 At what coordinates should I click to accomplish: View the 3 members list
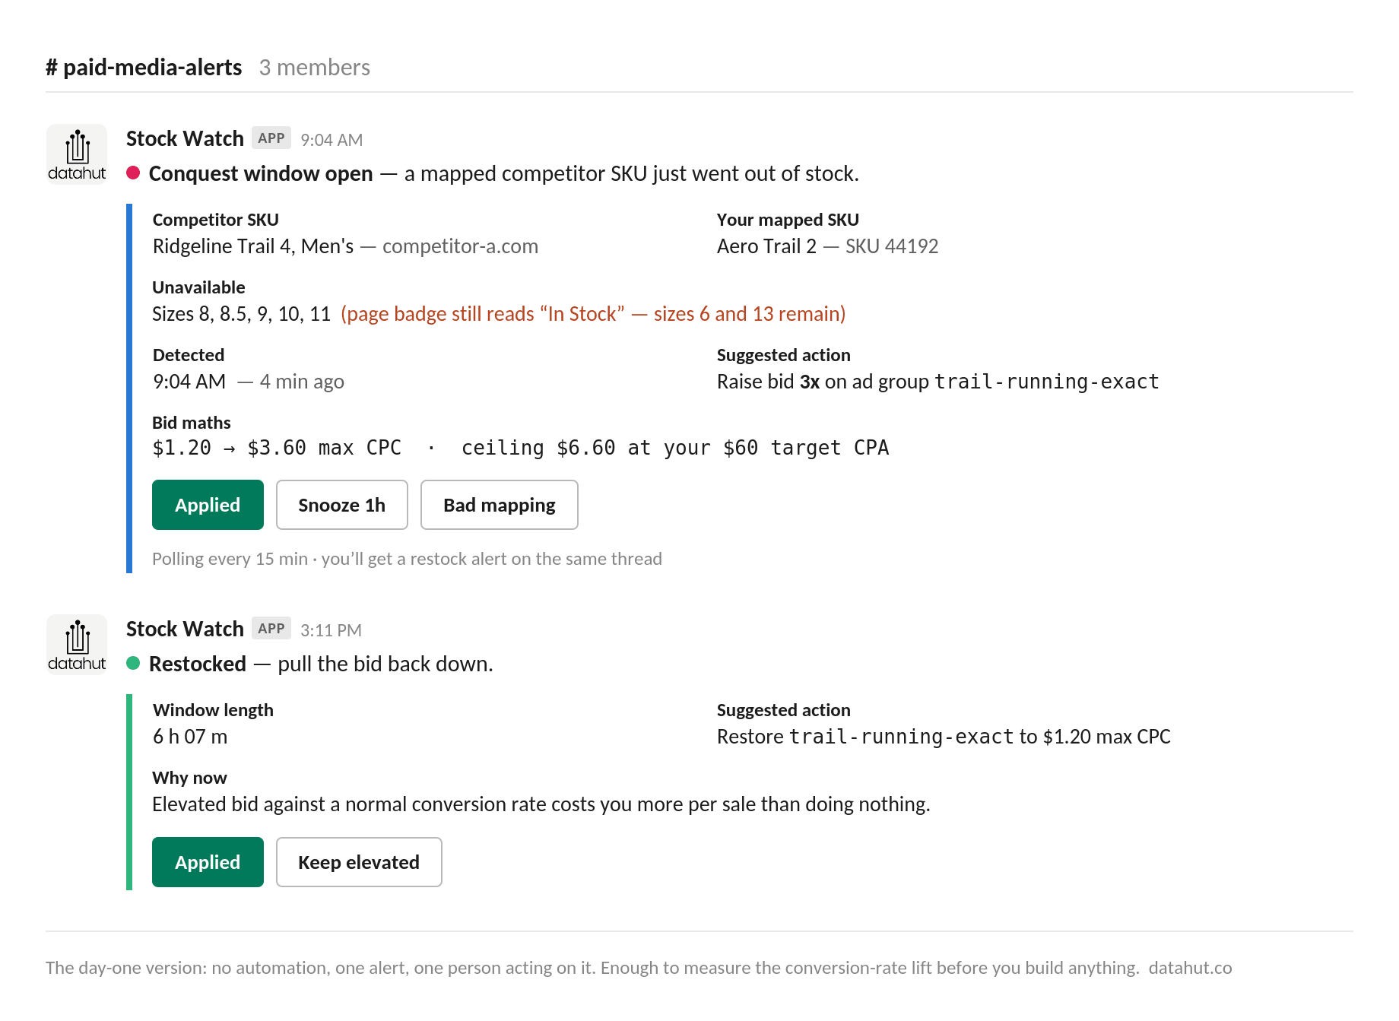[x=315, y=67]
